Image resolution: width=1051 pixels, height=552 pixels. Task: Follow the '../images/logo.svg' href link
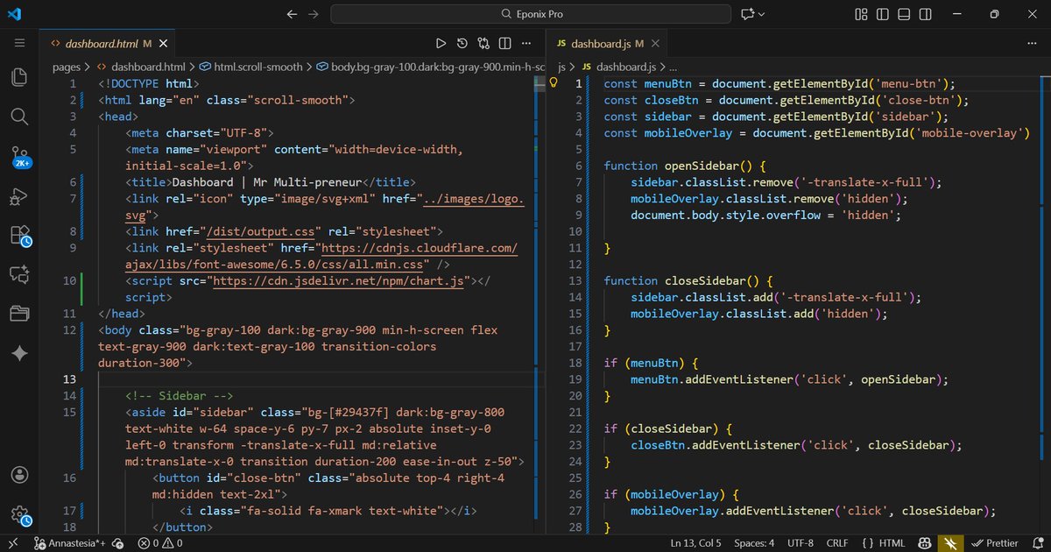[x=325, y=207]
